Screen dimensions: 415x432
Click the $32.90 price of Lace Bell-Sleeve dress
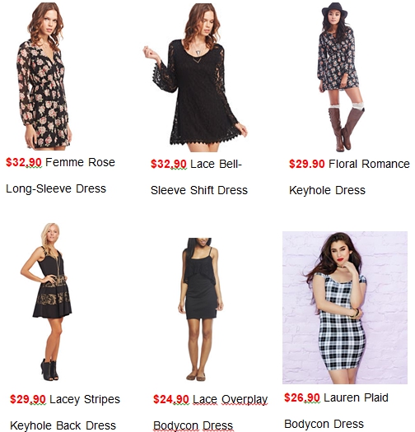169,164
